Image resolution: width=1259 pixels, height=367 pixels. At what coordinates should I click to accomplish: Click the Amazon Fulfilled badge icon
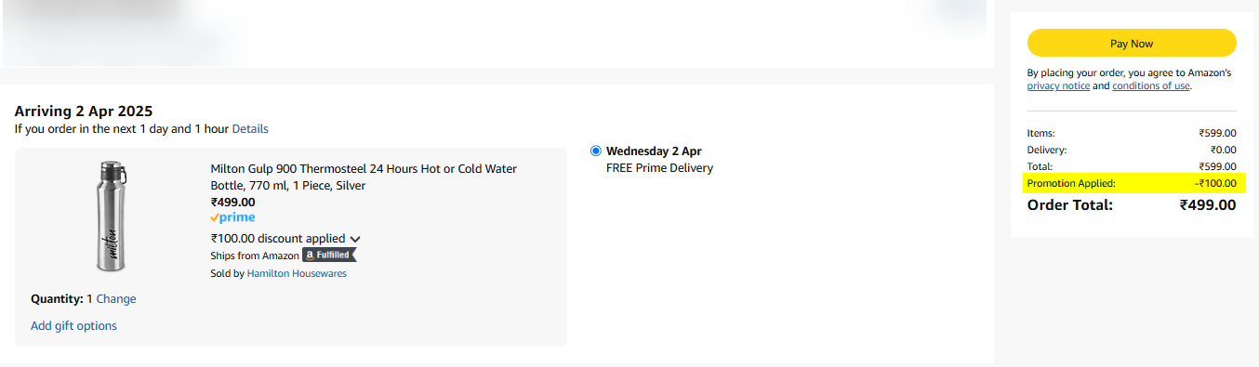point(329,255)
